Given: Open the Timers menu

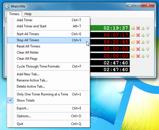Looking at the screenshot, I should (14, 14).
